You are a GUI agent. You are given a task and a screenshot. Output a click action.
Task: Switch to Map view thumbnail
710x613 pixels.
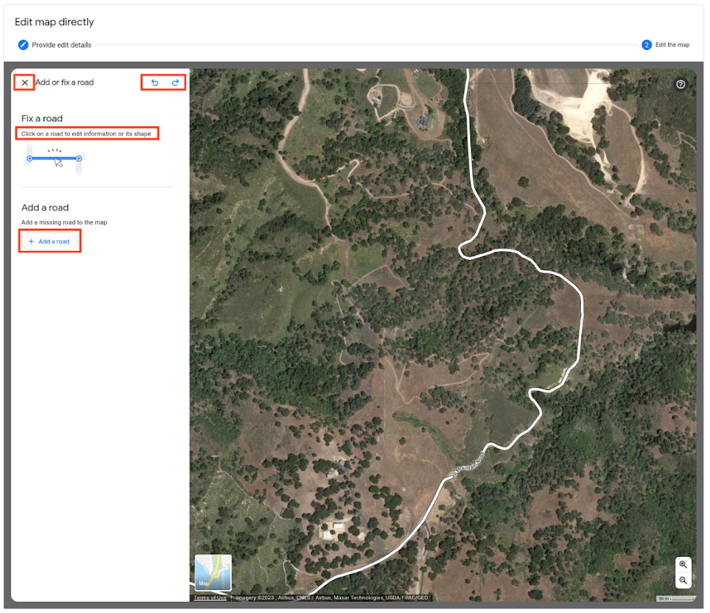coord(213,573)
